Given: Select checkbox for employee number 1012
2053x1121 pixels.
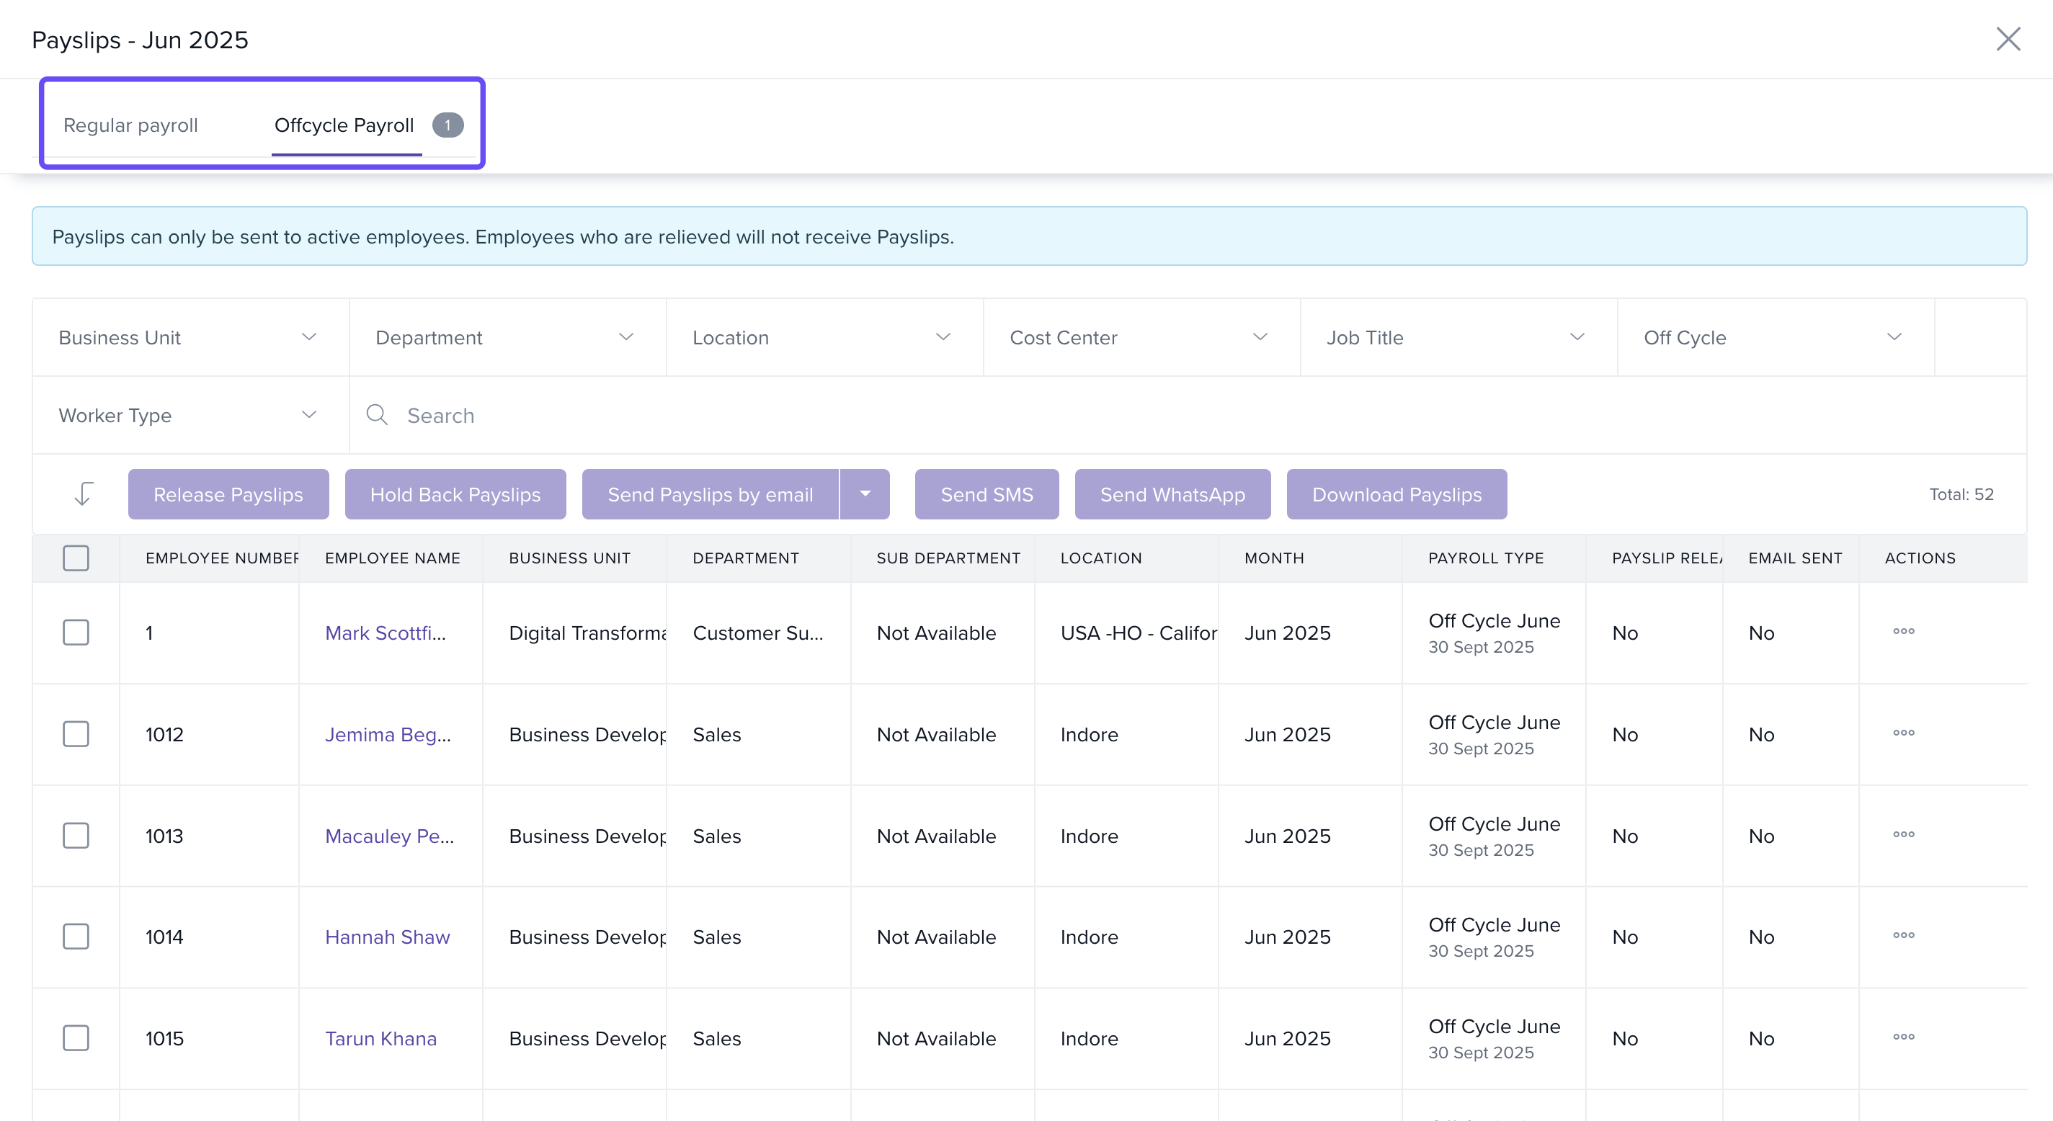Looking at the screenshot, I should coord(76,734).
